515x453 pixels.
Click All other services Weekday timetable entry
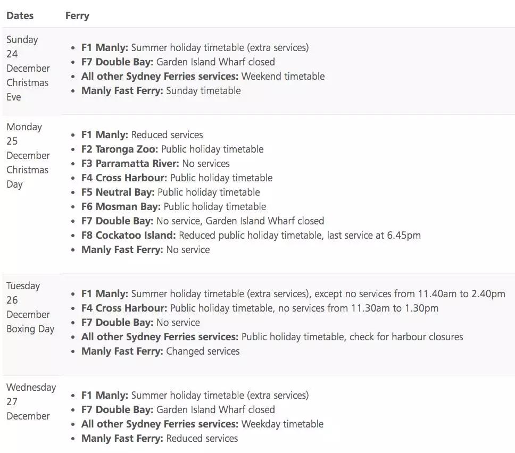[x=202, y=424]
